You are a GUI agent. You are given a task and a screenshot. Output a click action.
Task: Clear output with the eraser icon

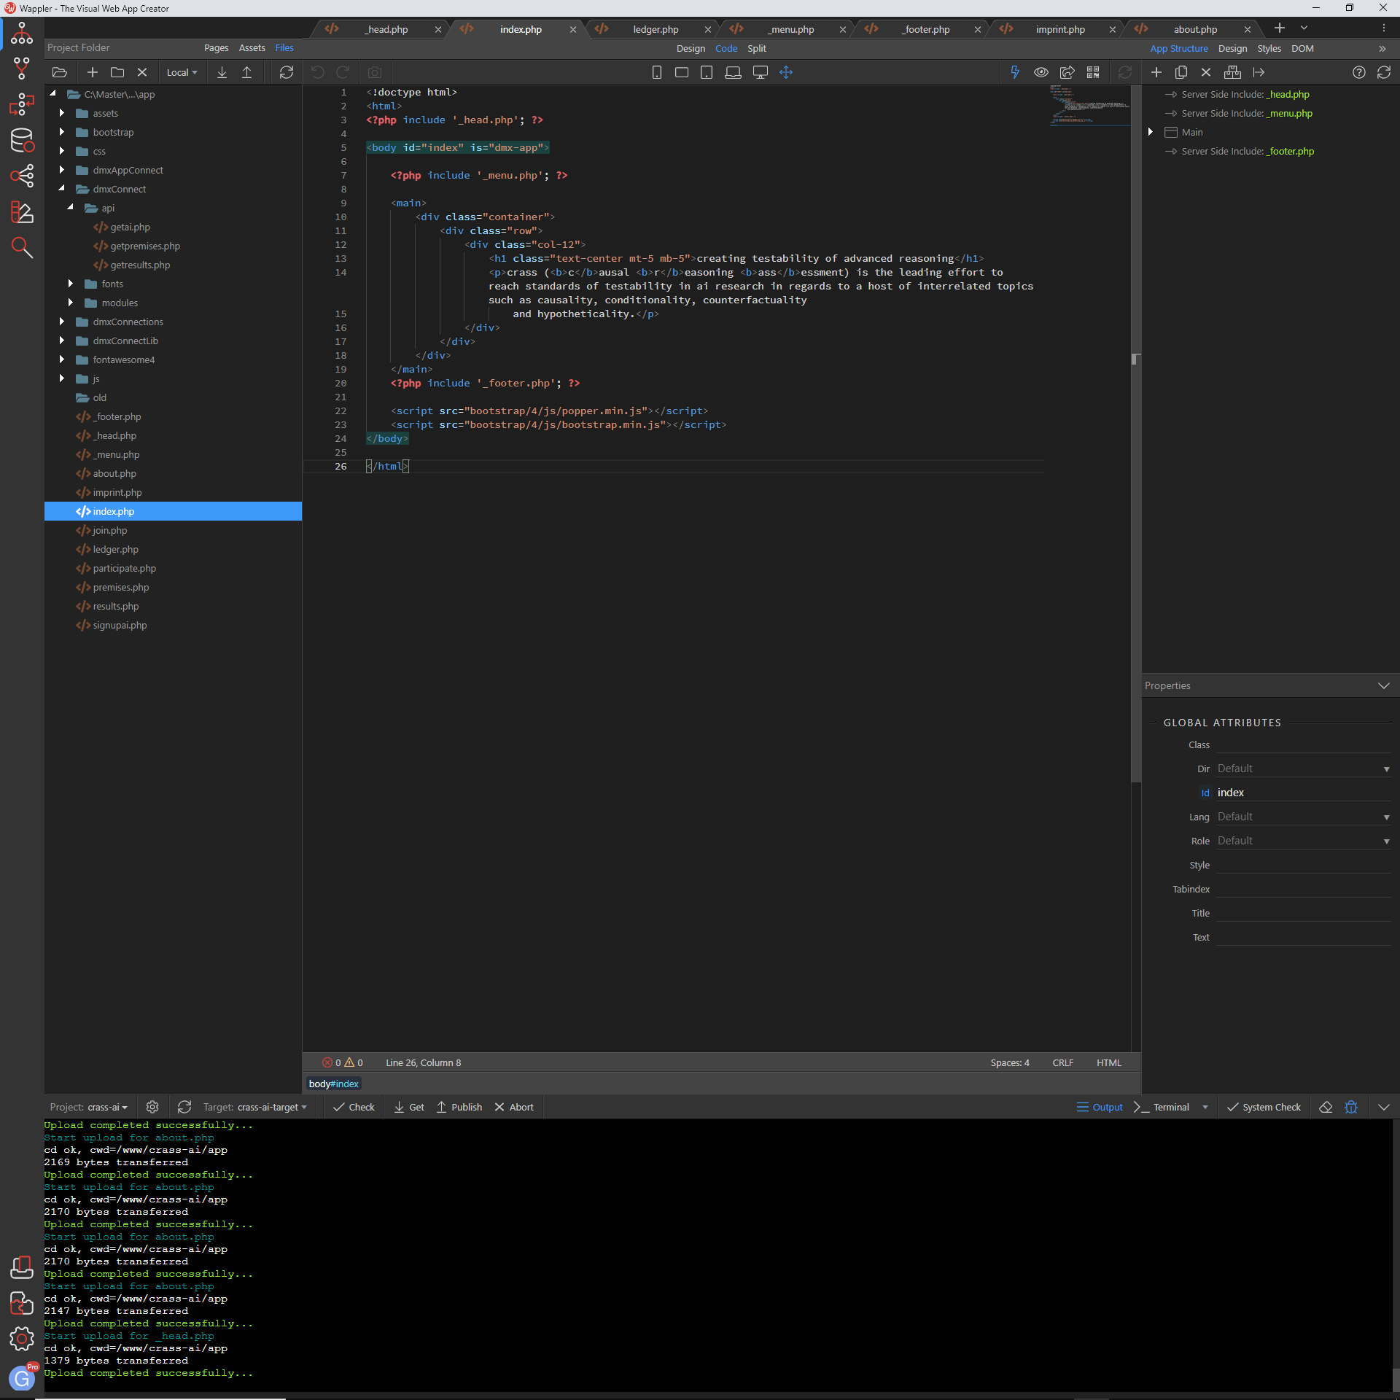coord(1326,1107)
